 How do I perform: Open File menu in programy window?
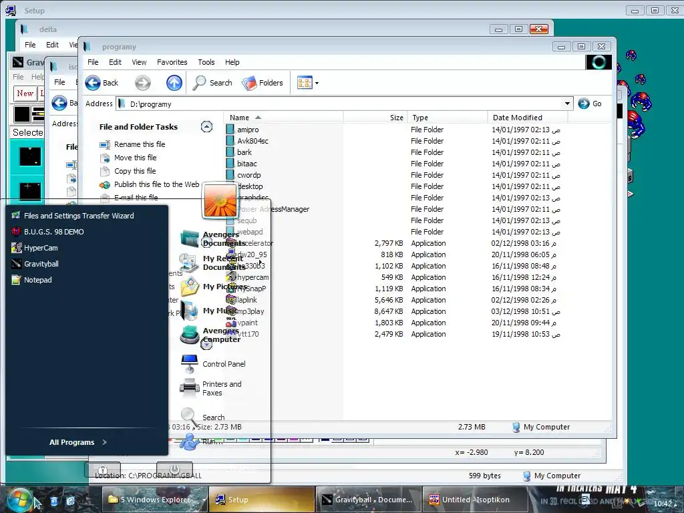pos(93,62)
